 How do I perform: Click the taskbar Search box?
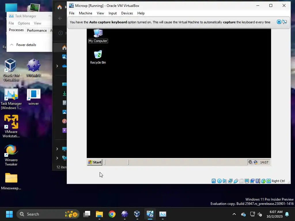click(x=48, y=214)
